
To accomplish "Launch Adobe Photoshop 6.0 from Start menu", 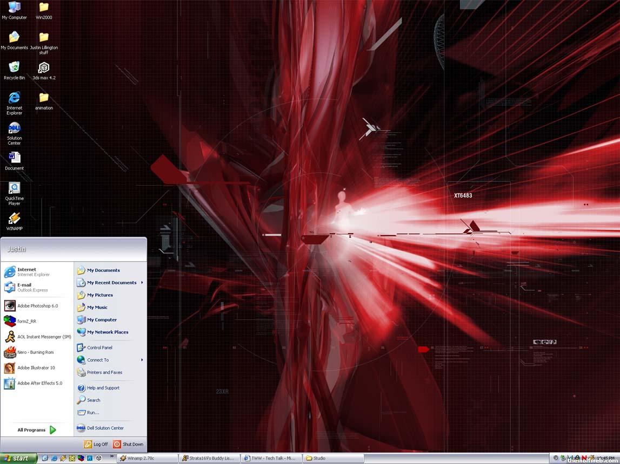I will pos(37,306).
